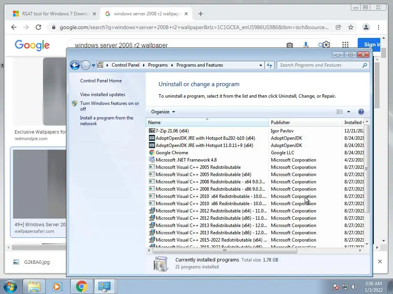The height and width of the screenshot is (294, 393).
Task: Select Visual C++ 2008 Redistributable x64 entry
Action: pyautogui.click(x=210, y=181)
